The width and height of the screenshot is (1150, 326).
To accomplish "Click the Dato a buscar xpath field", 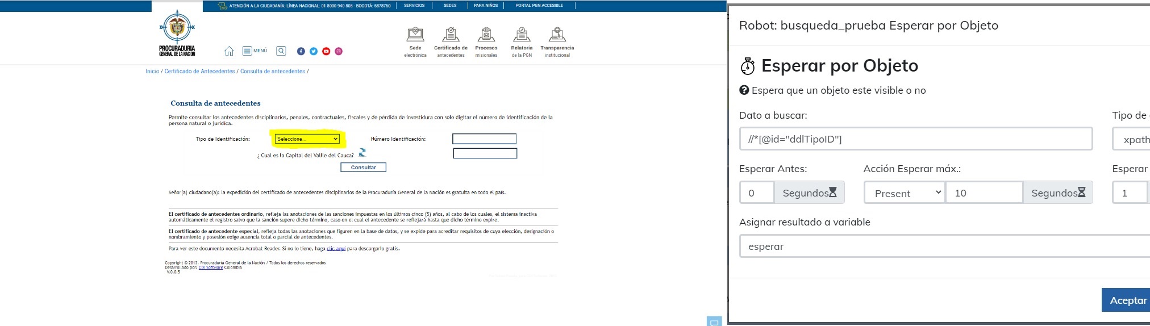I will point(915,139).
